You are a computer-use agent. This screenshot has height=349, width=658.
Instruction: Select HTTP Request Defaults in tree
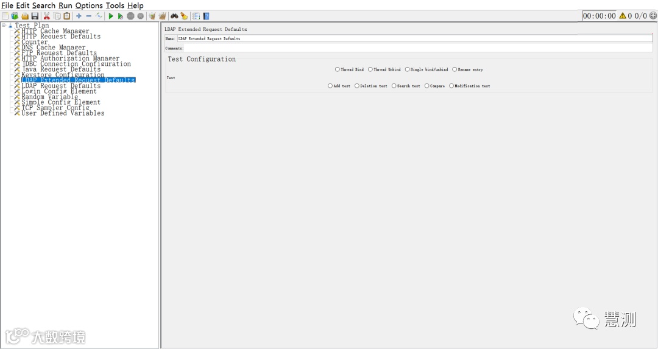(x=61, y=37)
